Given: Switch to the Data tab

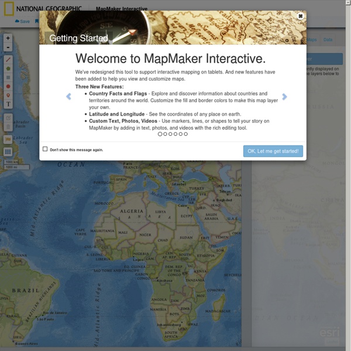Looking at the screenshot, I should click(x=328, y=40).
